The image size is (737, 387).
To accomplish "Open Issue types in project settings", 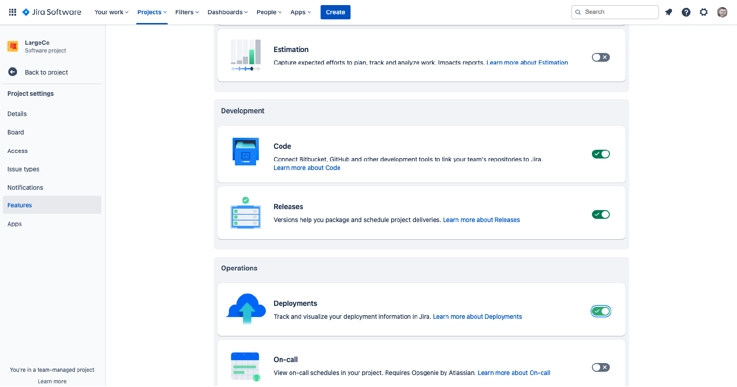I will point(23,169).
